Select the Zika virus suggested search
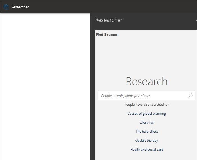 click(147, 123)
